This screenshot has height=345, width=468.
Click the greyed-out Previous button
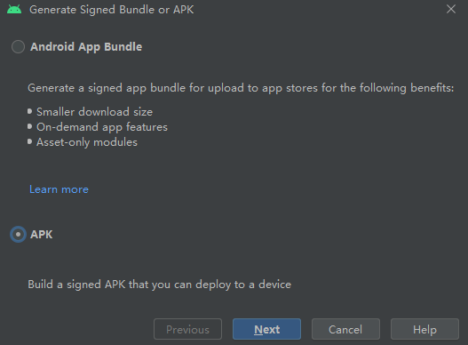coord(187,329)
